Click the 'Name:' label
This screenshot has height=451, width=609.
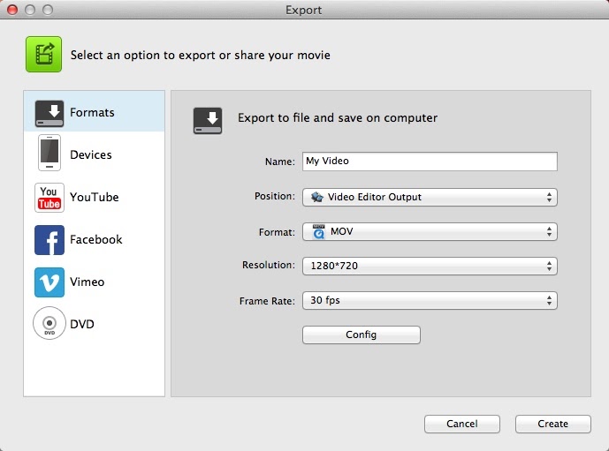(279, 162)
